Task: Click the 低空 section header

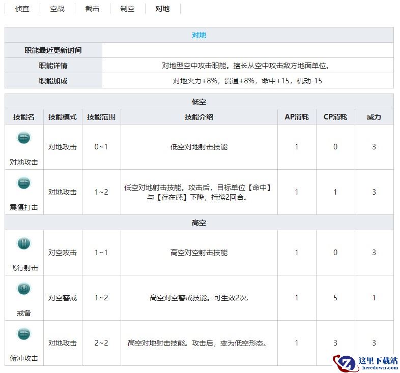Action: (199, 102)
